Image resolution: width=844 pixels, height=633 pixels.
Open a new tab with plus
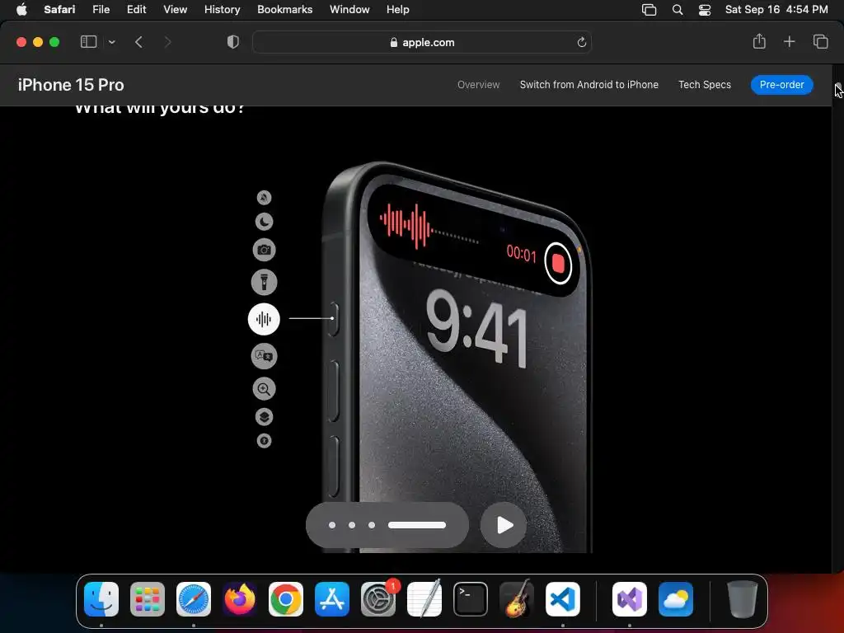click(789, 41)
